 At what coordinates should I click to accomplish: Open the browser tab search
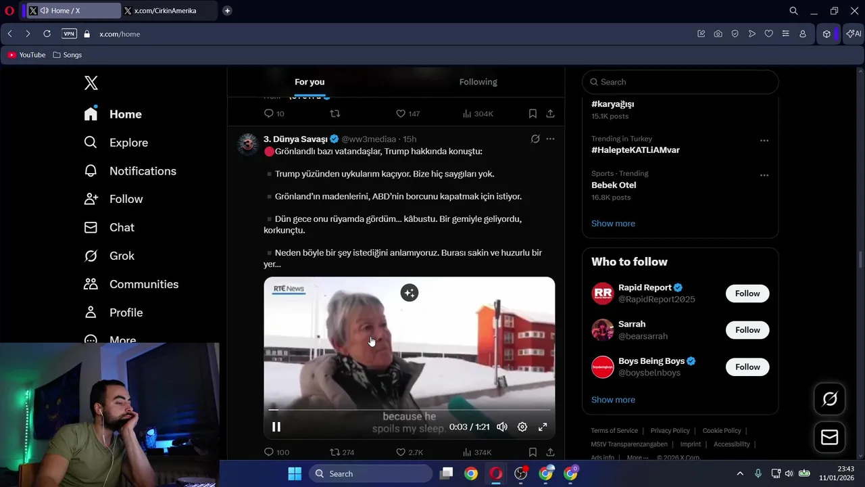pyautogui.click(x=794, y=11)
